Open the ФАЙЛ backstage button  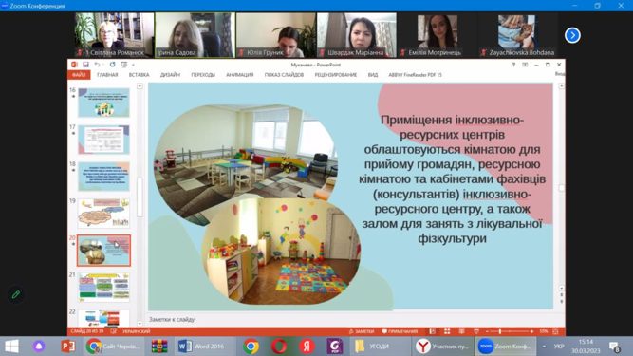pyautogui.click(x=79, y=75)
